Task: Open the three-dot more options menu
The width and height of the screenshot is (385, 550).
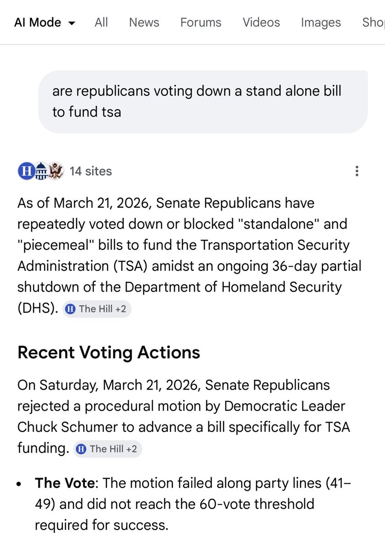Action: [357, 171]
